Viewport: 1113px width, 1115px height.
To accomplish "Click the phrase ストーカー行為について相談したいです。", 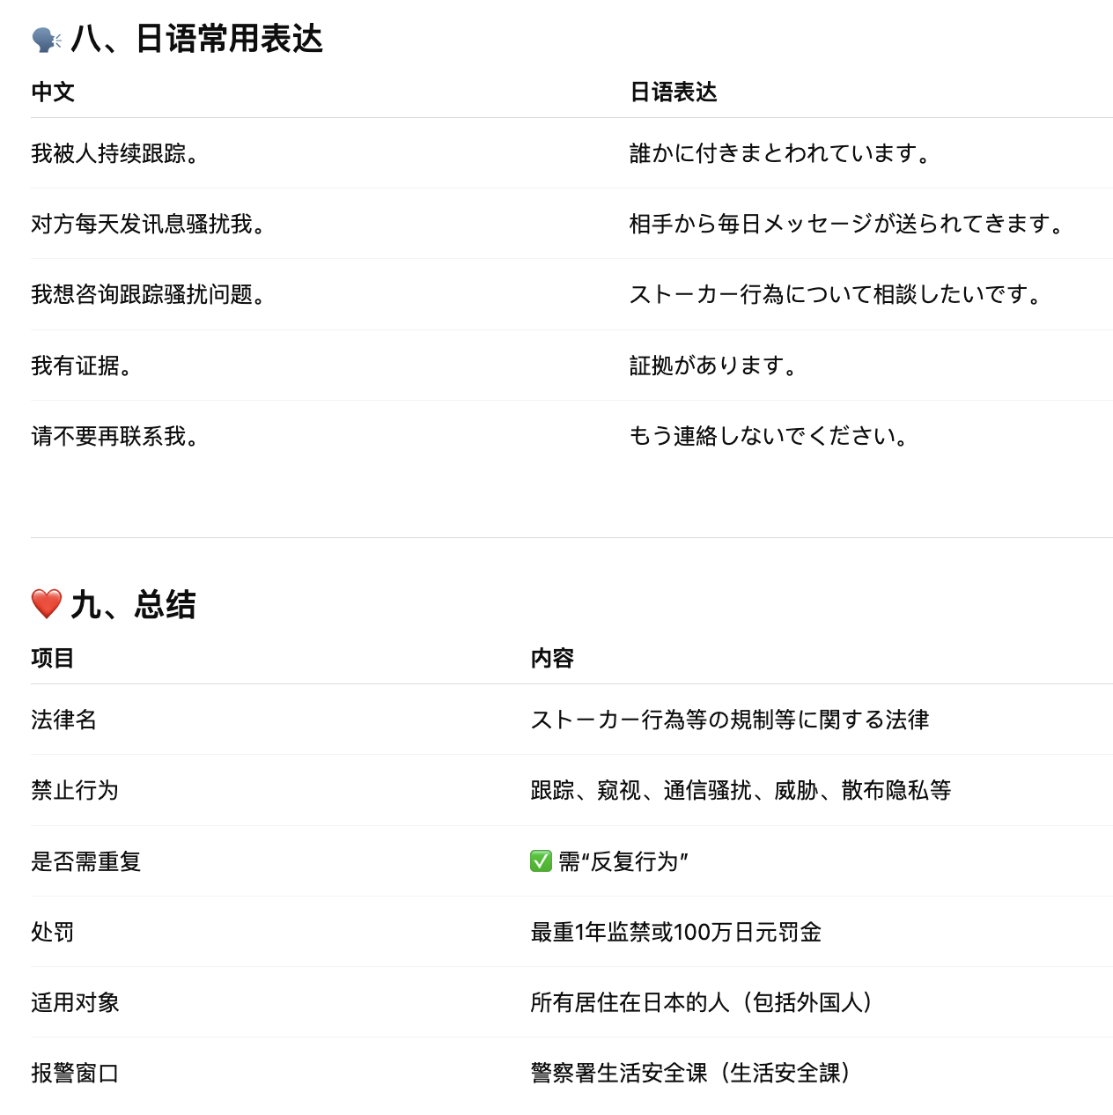I will click(x=837, y=294).
